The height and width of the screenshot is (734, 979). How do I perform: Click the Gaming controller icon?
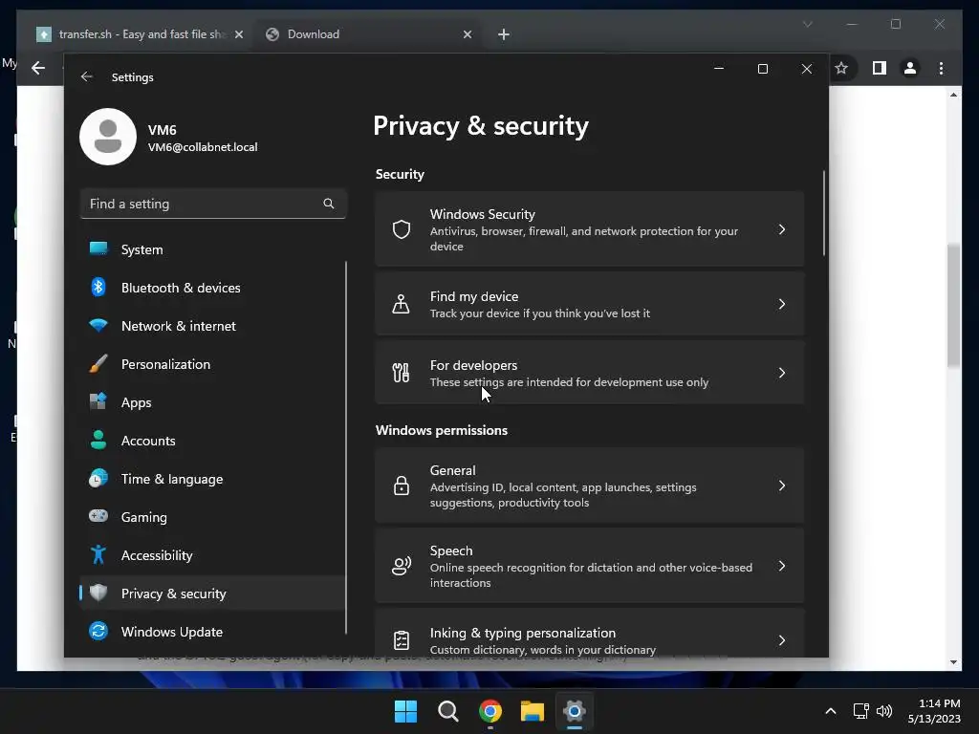tap(98, 516)
